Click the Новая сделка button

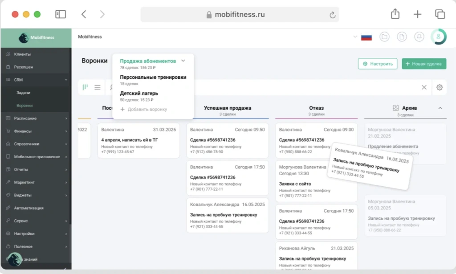423,64
